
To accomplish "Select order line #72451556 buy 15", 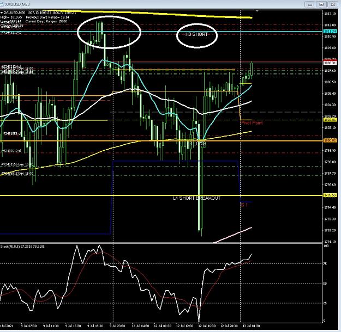I will (17, 164).
